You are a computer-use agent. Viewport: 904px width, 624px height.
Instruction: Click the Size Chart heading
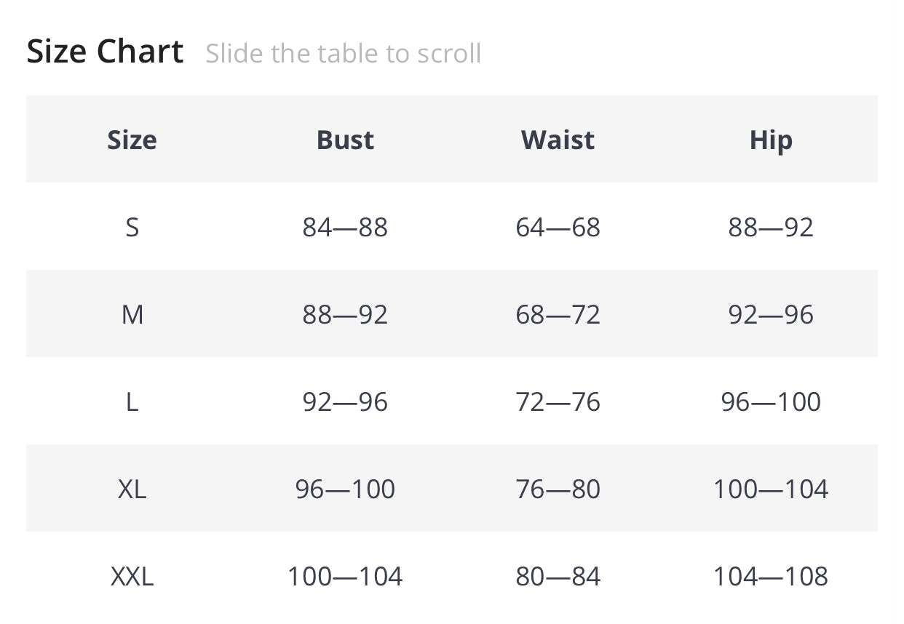pos(105,52)
